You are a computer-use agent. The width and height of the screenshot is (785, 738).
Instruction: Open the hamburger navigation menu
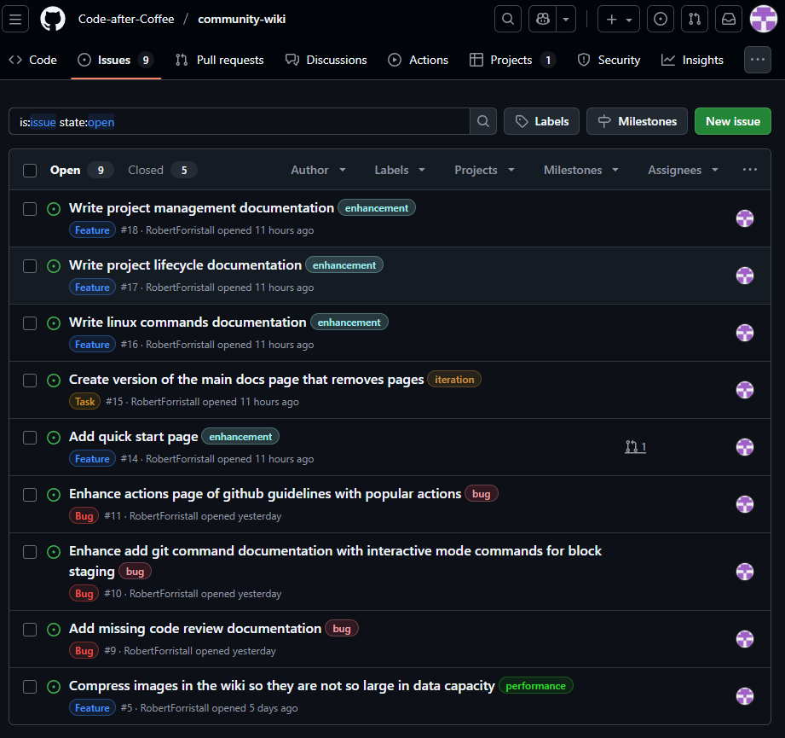(15, 19)
